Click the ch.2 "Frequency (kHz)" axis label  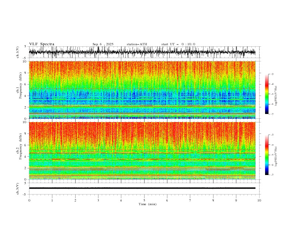click(x=21, y=146)
